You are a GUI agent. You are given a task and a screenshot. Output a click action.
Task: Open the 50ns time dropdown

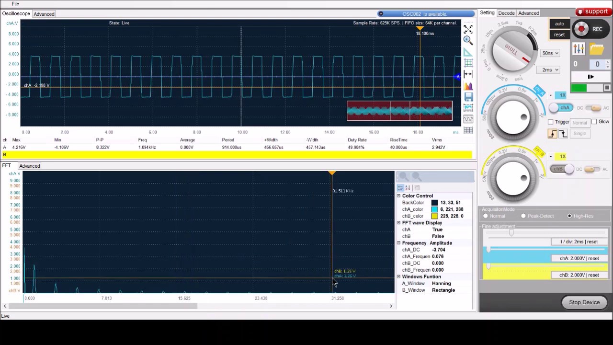point(550,53)
